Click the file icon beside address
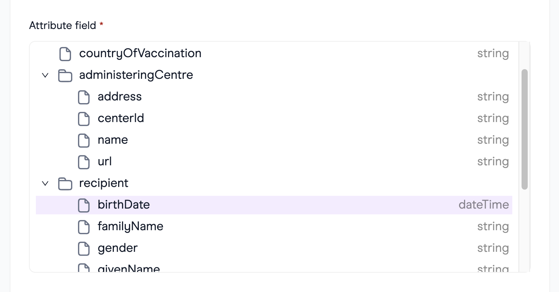 click(84, 97)
